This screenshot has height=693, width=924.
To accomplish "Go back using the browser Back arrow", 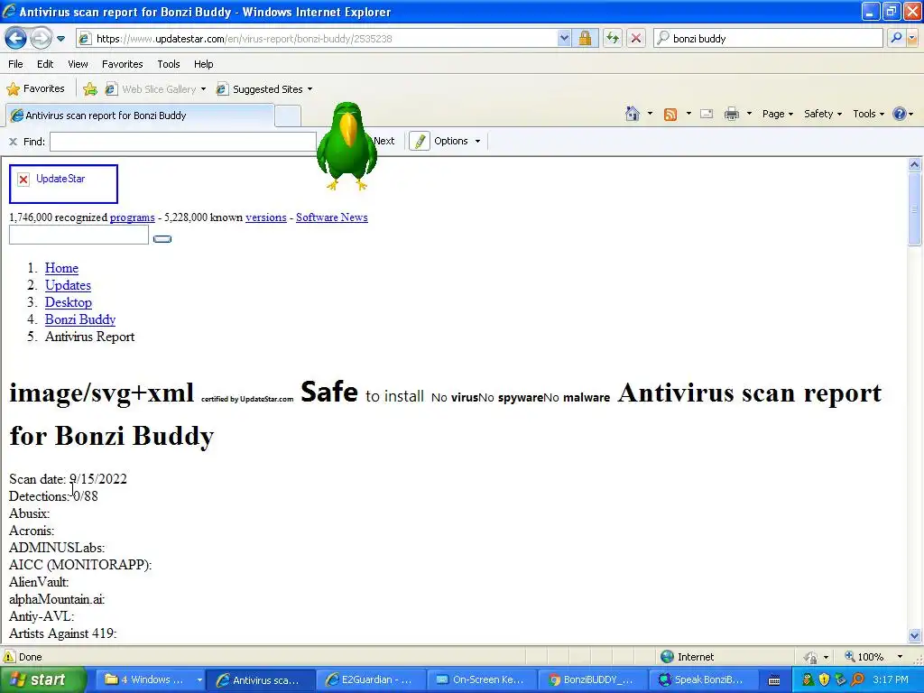I will click(x=16, y=39).
